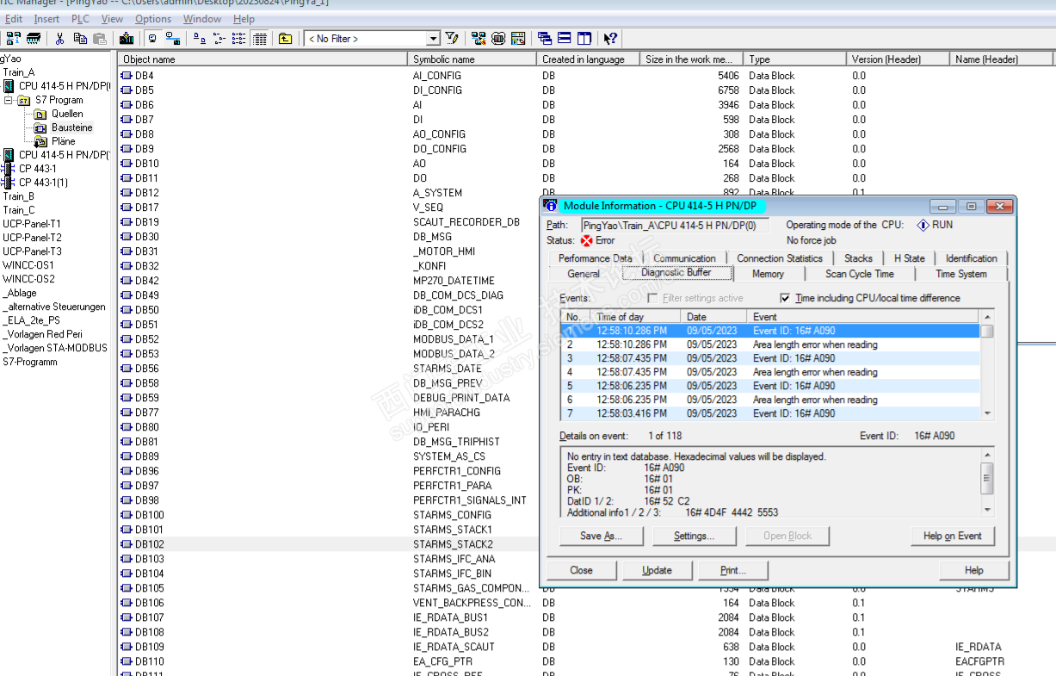Open the Window menu
The width and height of the screenshot is (1056, 676).
202,19
